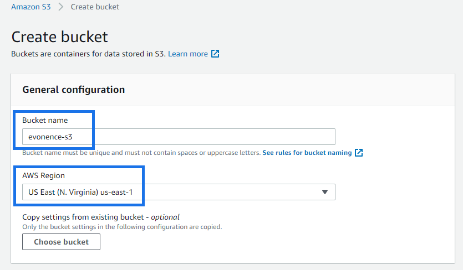Click the breadcrumb chevron separator after Amazon S3

click(x=61, y=7)
